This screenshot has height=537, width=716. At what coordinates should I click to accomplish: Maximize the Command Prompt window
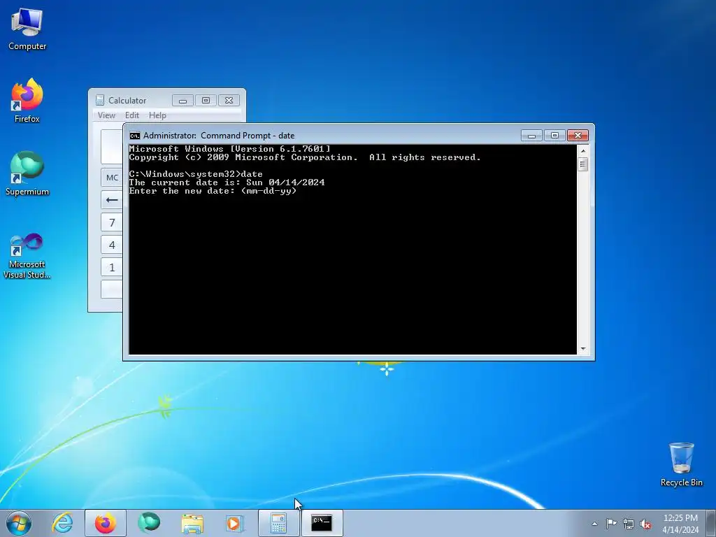tap(554, 136)
